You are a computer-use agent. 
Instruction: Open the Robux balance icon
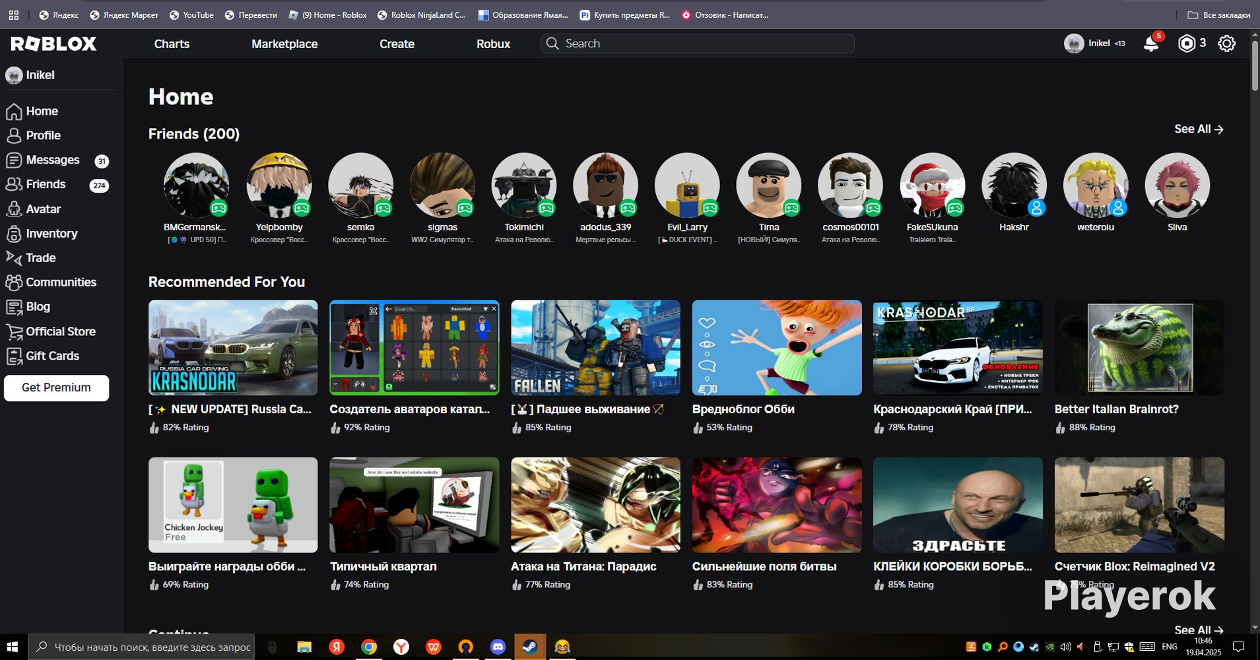1187,44
